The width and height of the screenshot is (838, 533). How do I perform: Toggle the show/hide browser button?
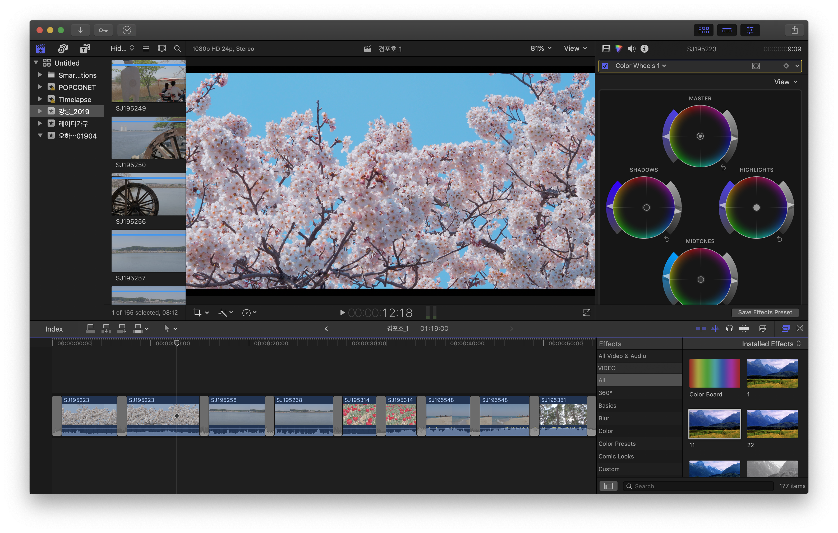pos(703,30)
